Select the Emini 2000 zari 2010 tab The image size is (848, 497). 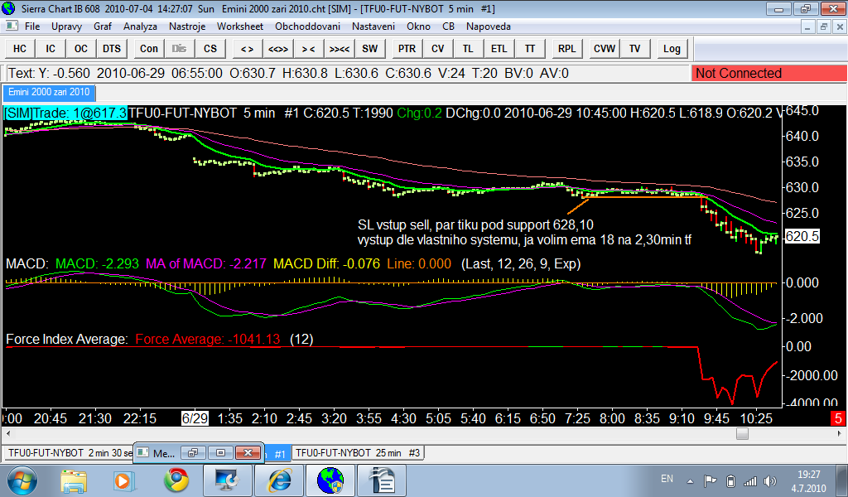pos(50,92)
